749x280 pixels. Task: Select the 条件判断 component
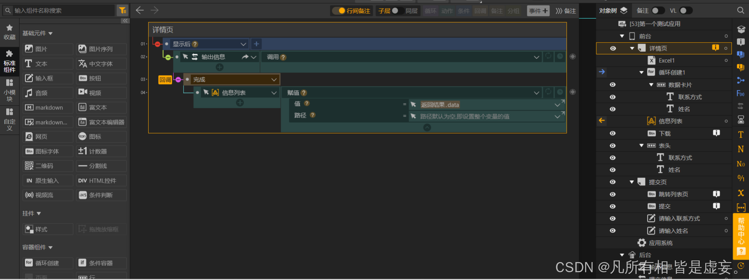point(101,195)
